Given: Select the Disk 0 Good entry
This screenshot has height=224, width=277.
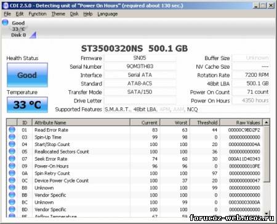Looking at the screenshot, I should tap(18, 29).
